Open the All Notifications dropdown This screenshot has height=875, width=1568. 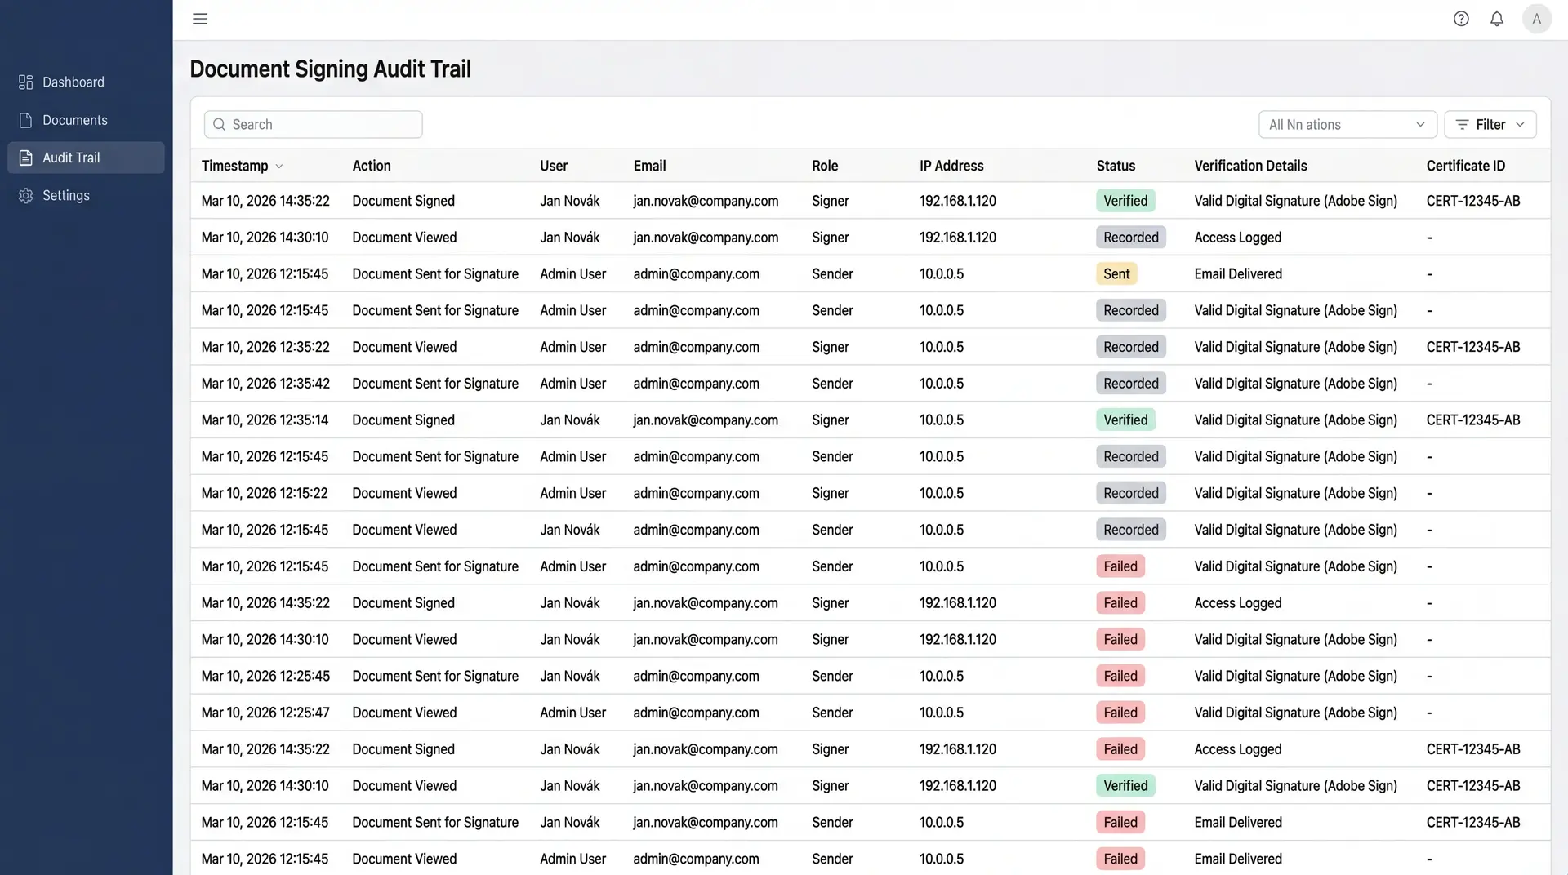[x=1347, y=124]
